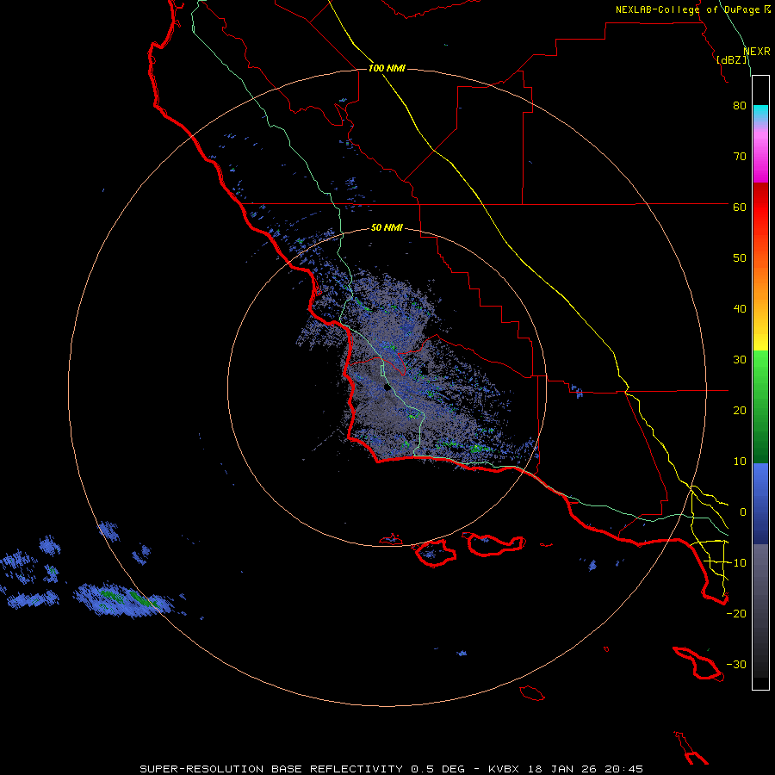Viewport: 775px width, 775px height.
Task: Click the -30 value on the dBZ scale
Action: (x=736, y=665)
